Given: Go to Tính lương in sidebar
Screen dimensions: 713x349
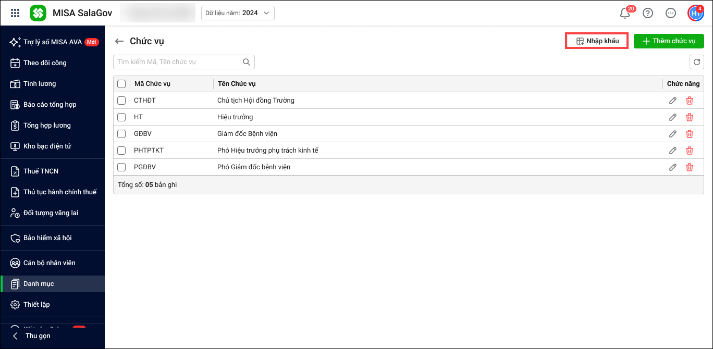Looking at the screenshot, I should click(40, 84).
